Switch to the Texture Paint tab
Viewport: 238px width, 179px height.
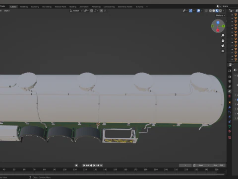[x=60, y=7]
